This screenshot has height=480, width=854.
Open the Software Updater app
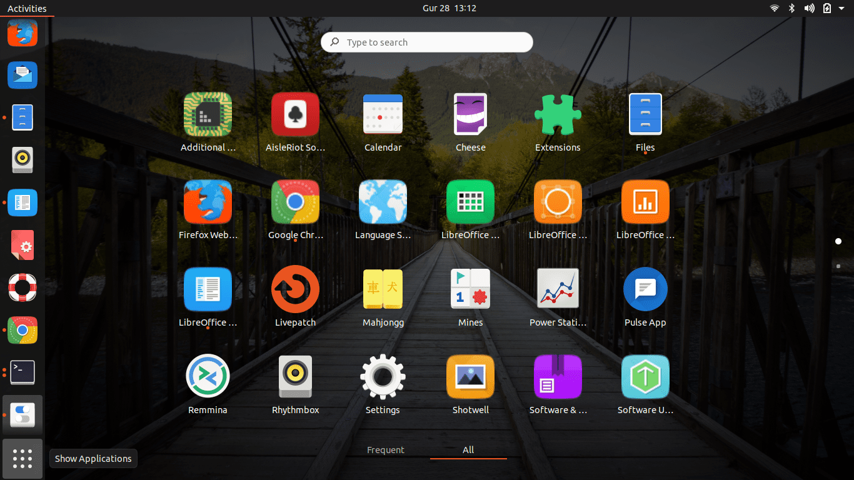pos(645,377)
